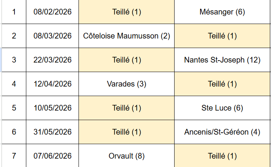Click the Ancenis/St-Géréon (4) cell
Viewport: 271px width, 167px height.
point(222,132)
